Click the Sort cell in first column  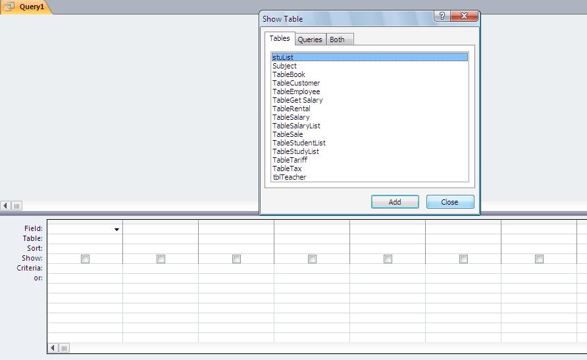coord(85,249)
